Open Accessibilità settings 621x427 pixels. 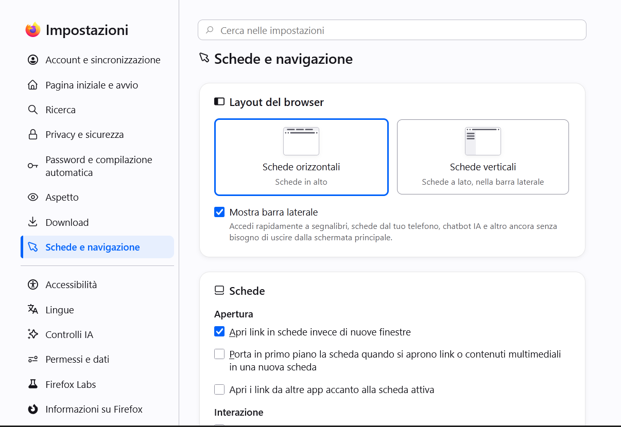pyautogui.click(x=97, y=284)
